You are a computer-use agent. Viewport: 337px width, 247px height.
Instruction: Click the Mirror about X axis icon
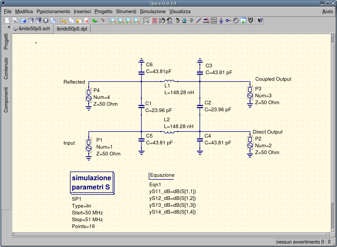pos(162,21)
